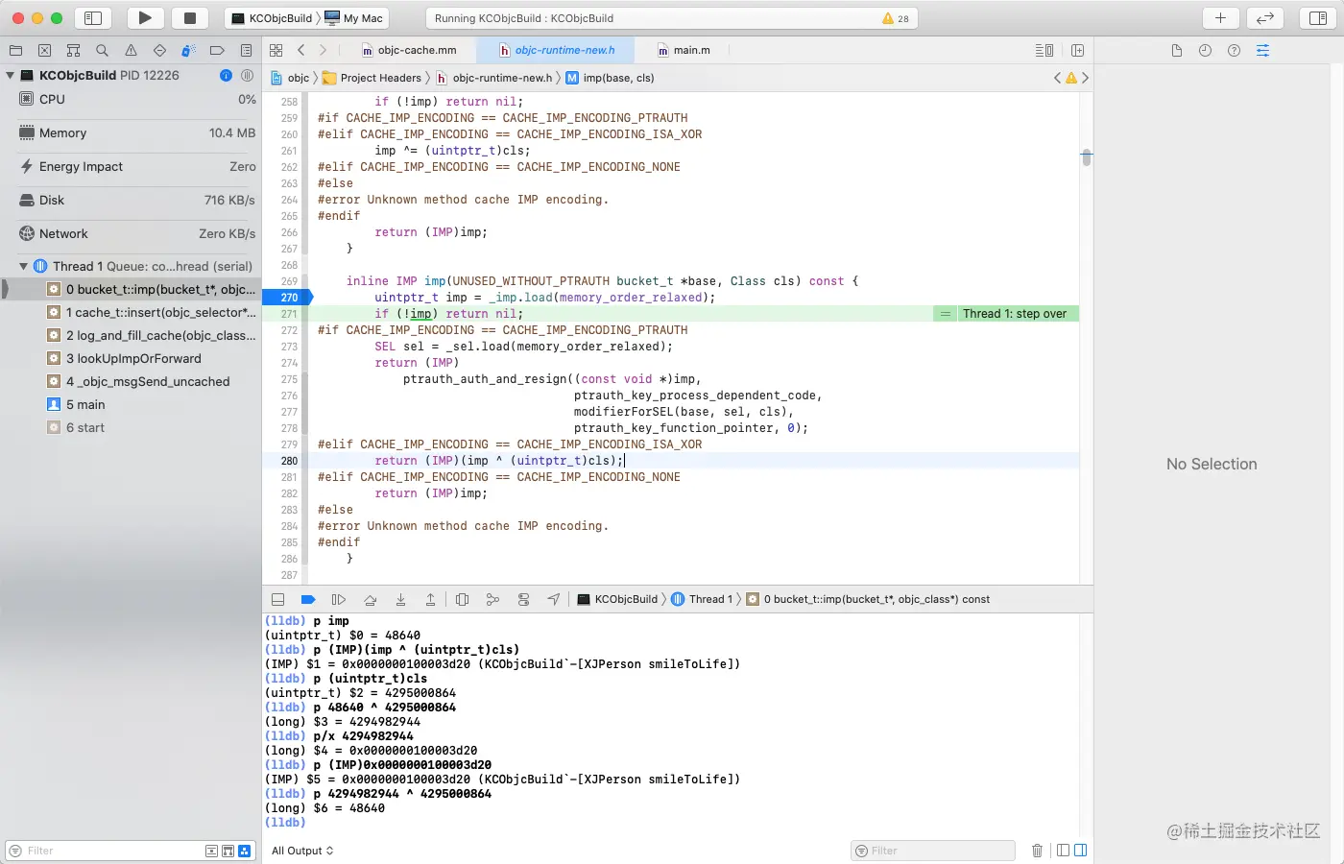Open the Report navigator
The height and width of the screenshot is (864, 1344).
(246, 50)
